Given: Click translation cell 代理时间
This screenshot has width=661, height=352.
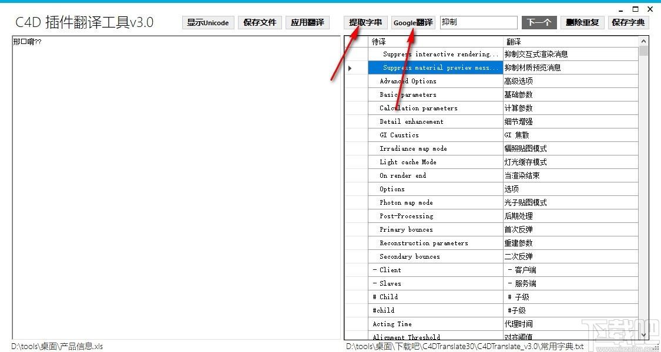Looking at the screenshot, I should click(x=571, y=324).
